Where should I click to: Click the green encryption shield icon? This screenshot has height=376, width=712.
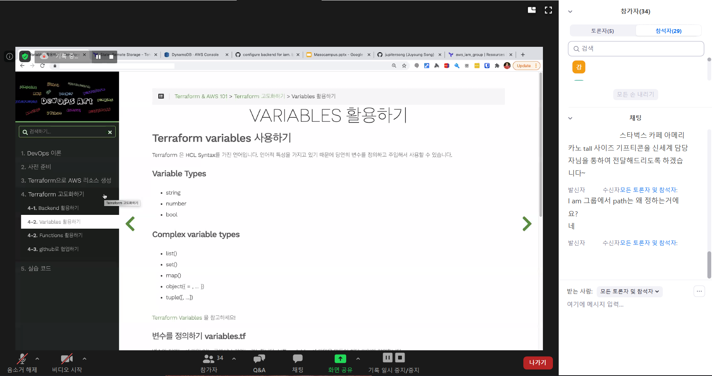(x=25, y=56)
